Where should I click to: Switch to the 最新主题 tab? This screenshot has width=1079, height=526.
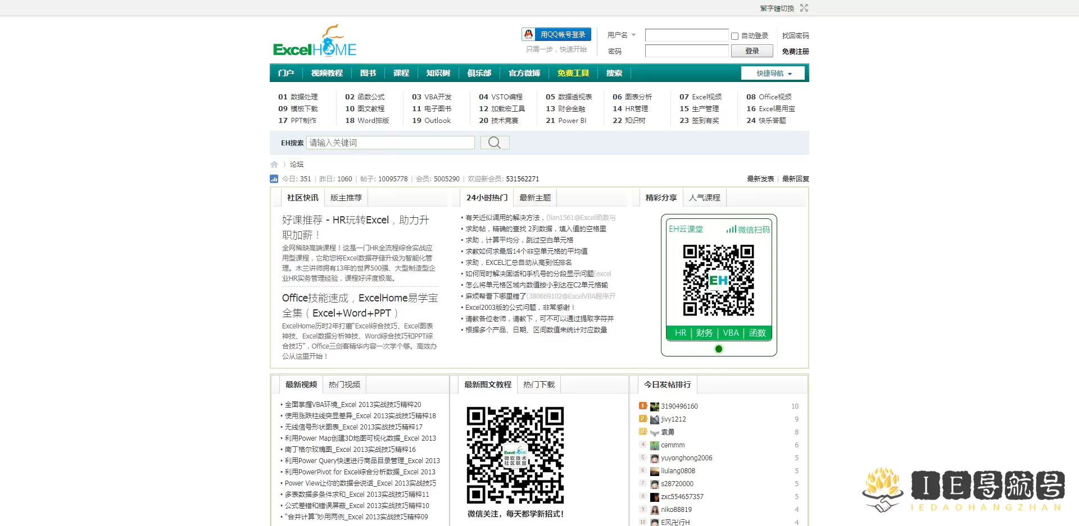(535, 198)
